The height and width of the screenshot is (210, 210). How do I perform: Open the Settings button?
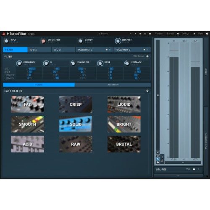point(185,34)
